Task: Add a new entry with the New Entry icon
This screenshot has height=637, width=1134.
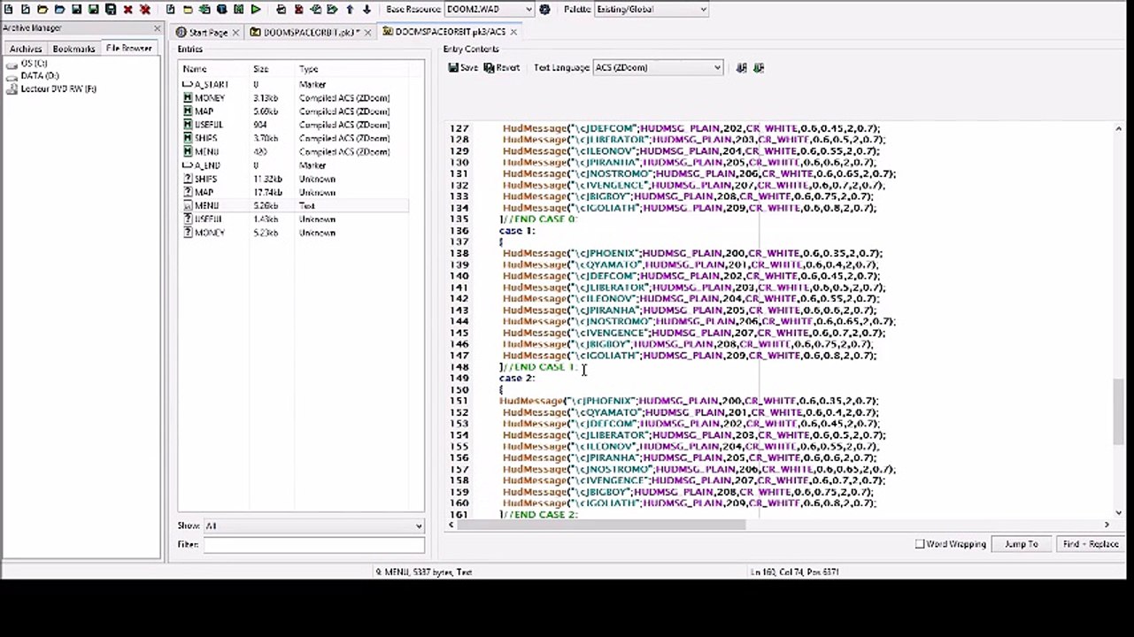Action: pos(170,9)
